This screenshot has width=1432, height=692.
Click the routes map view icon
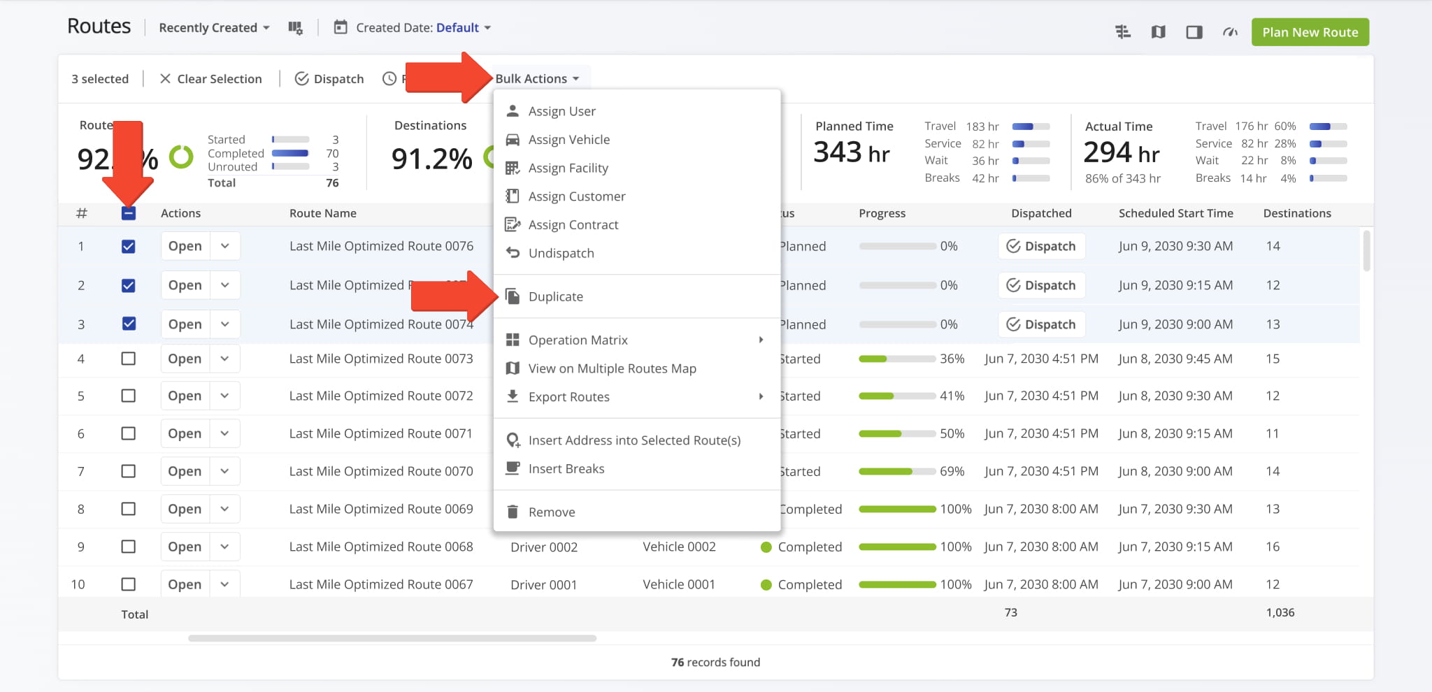tap(1158, 32)
